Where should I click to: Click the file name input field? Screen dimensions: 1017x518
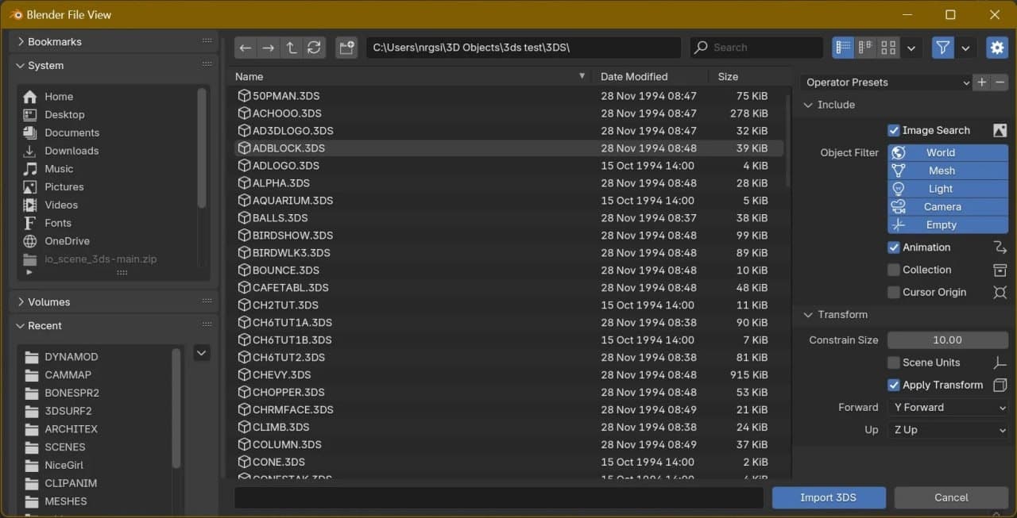click(x=499, y=497)
